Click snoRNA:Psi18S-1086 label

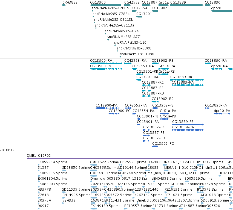pyautogui.click(x=137, y=54)
